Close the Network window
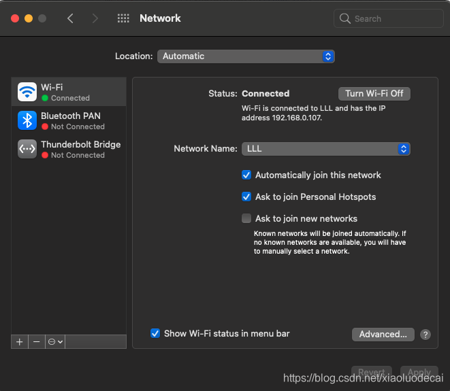This screenshot has width=450, height=391. [x=15, y=18]
